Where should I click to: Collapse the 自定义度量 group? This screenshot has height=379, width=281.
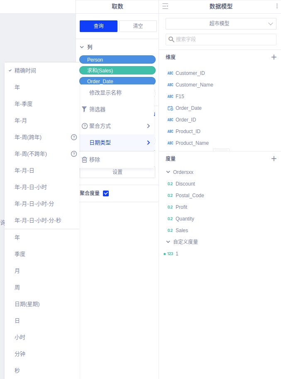pos(168,242)
